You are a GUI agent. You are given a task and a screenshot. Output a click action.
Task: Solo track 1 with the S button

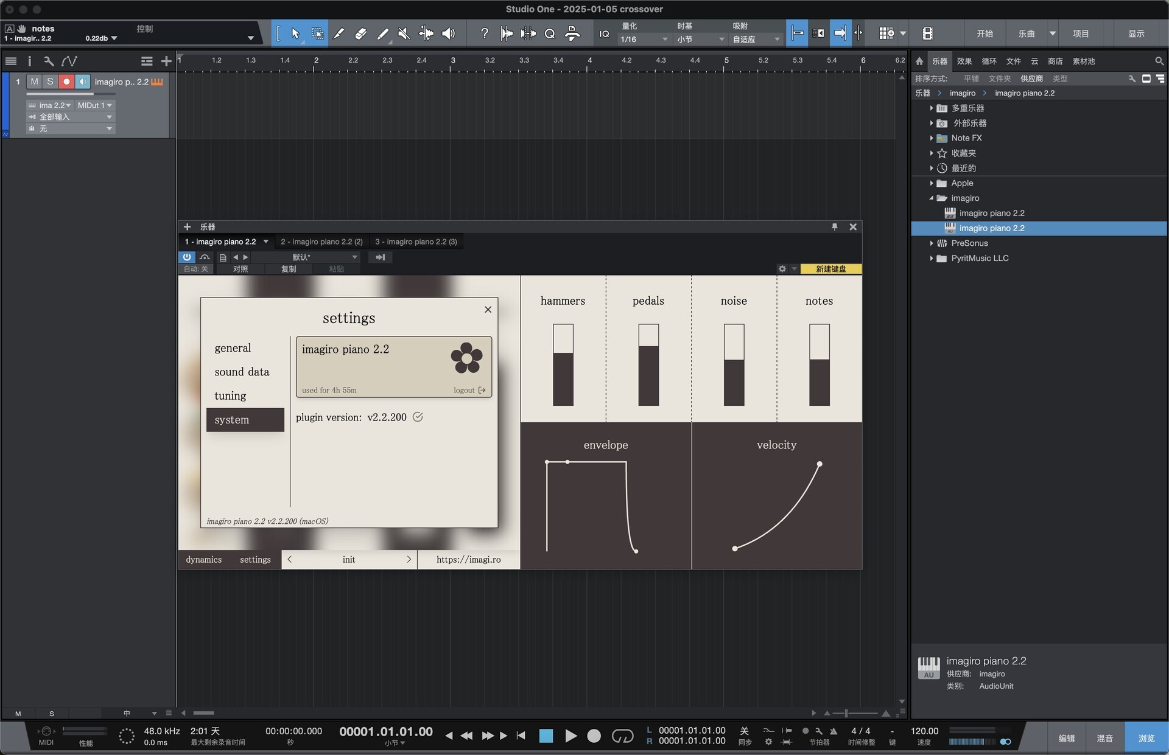[50, 82]
